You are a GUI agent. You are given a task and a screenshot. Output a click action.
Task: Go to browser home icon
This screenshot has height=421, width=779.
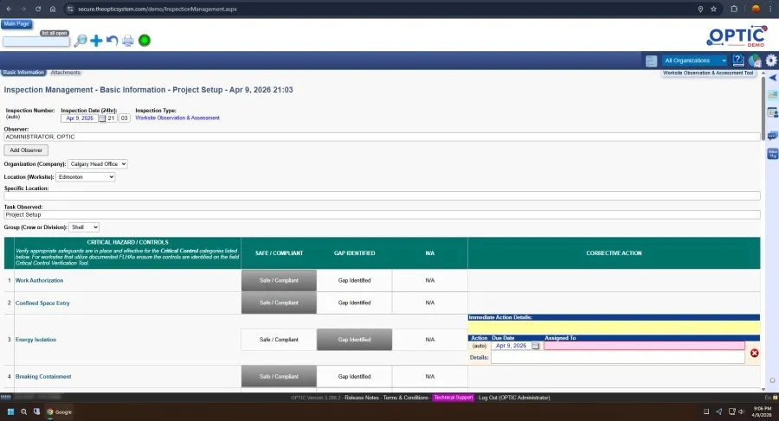pyautogui.click(x=53, y=9)
